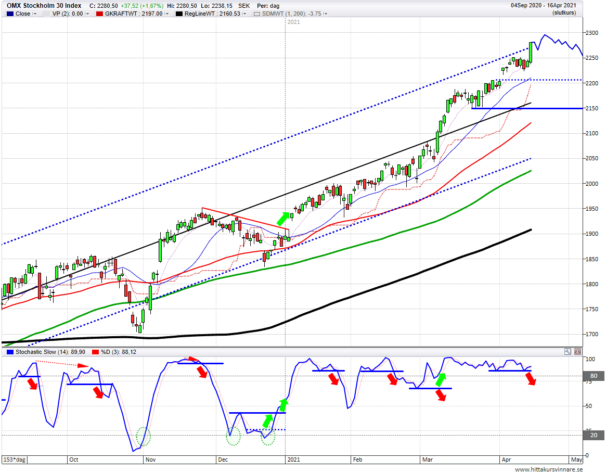Click the SEK currency label
This screenshot has width=606, height=472.
pyautogui.click(x=244, y=6)
